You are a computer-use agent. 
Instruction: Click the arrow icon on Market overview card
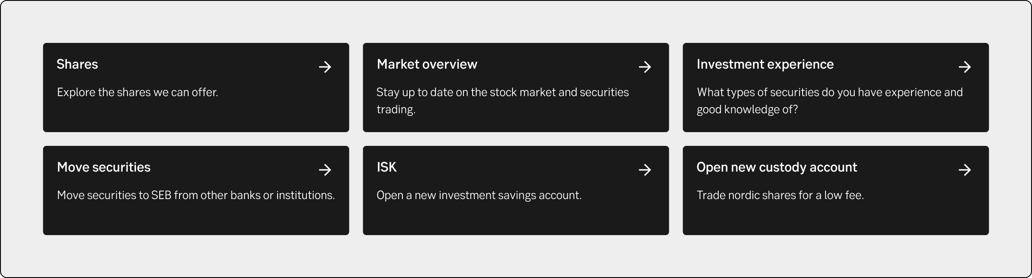pyautogui.click(x=645, y=67)
